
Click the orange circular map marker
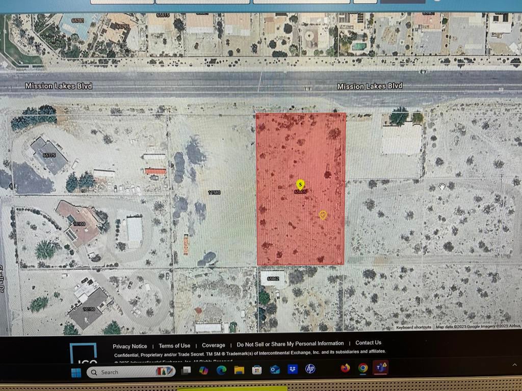click(323, 215)
